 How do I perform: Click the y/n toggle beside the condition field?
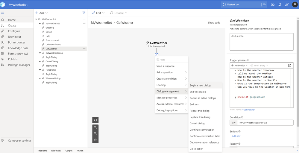(234, 123)
